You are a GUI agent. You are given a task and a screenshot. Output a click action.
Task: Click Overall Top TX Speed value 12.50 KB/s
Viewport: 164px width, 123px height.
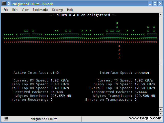tap(145, 88)
